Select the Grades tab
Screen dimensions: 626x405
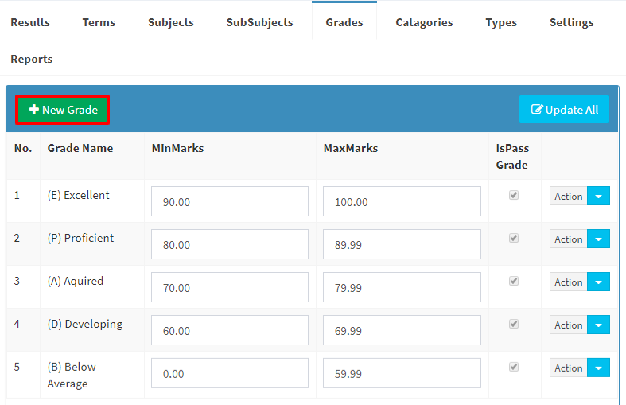pos(344,22)
